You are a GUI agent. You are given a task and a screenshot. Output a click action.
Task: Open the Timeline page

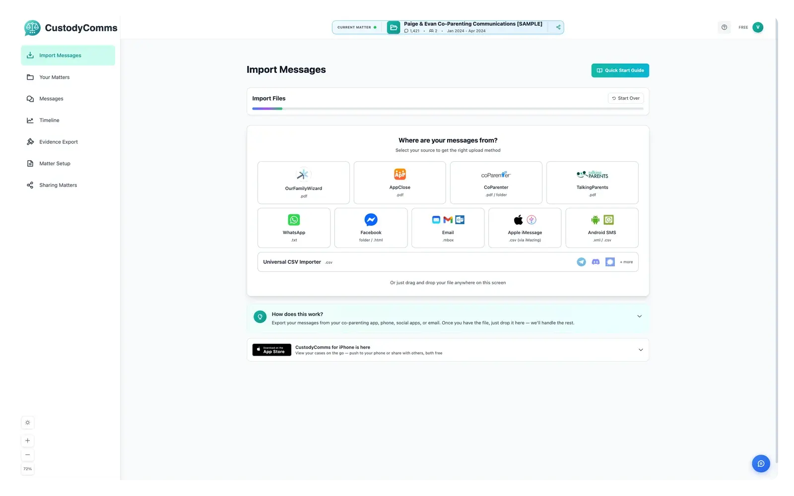(x=68, y=121)
